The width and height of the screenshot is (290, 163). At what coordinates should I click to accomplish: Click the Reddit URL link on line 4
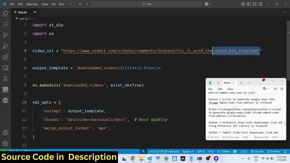tap(161, 51)
